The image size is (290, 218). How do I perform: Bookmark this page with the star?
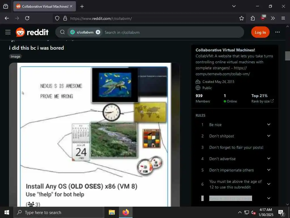[242, 18]
